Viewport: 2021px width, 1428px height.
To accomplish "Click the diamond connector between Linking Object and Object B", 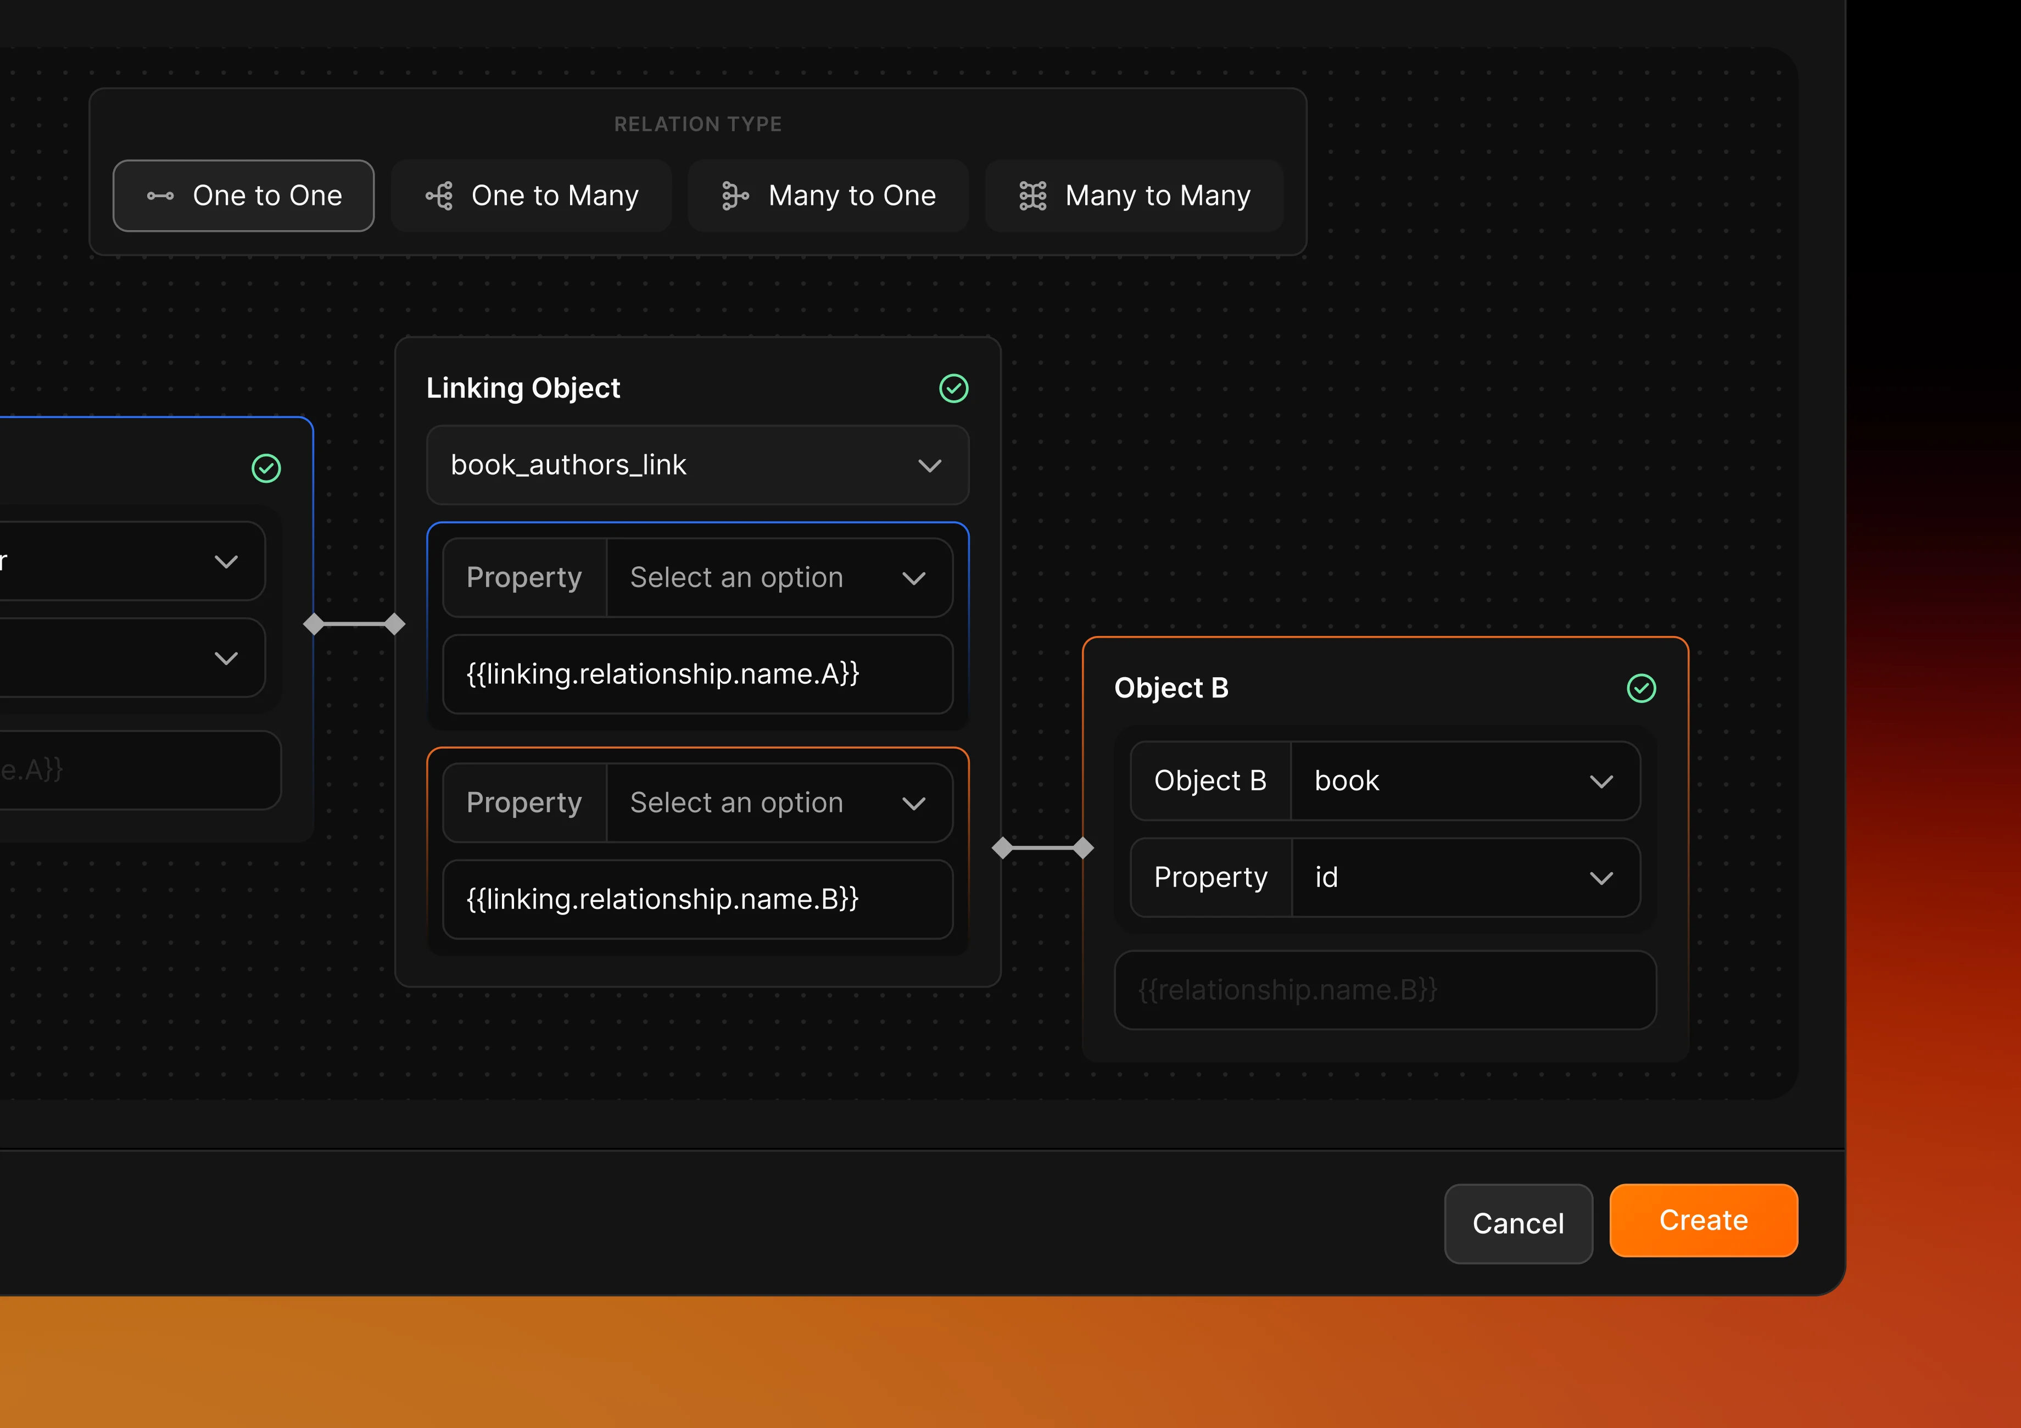I will point(1043,848).
